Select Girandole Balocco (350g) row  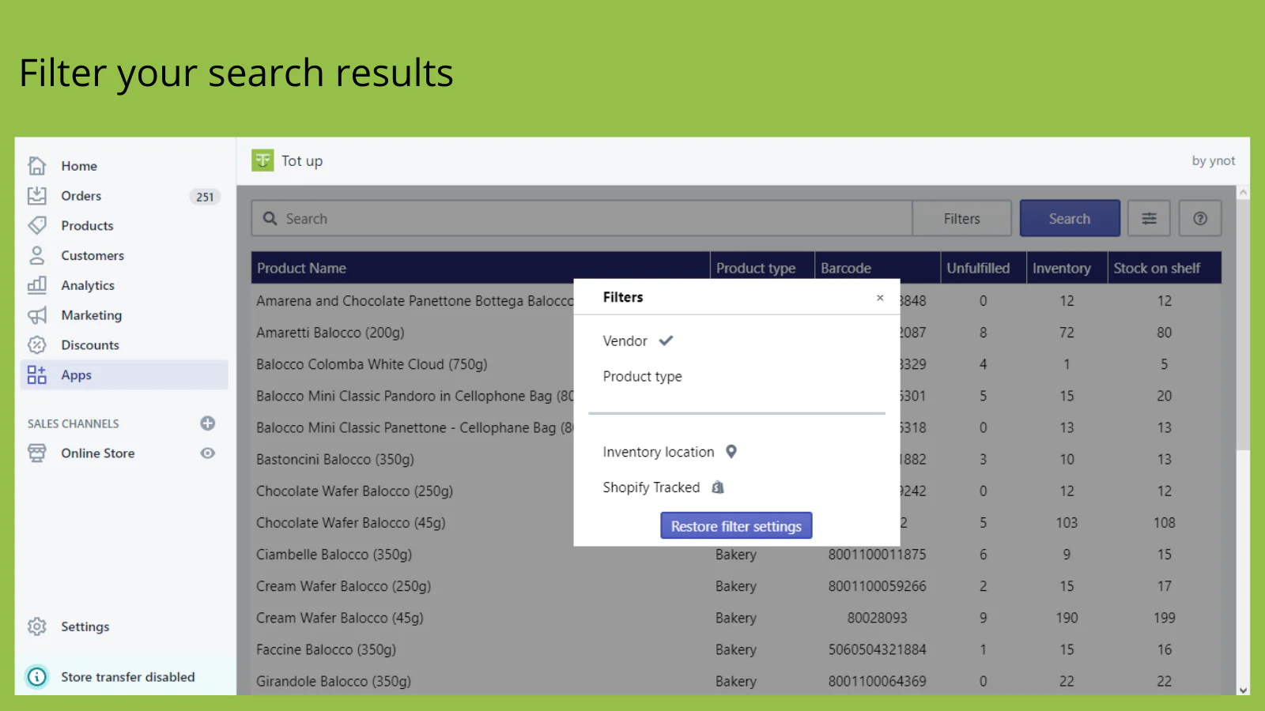coord(736,681)
